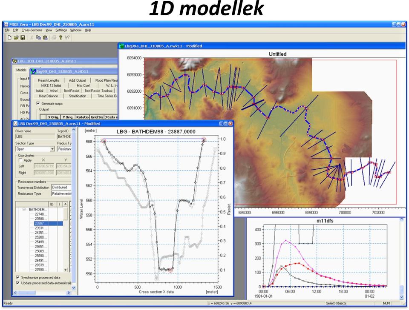Select the Add. Output tab
The image size is (409, 310).
click(77, 80)
